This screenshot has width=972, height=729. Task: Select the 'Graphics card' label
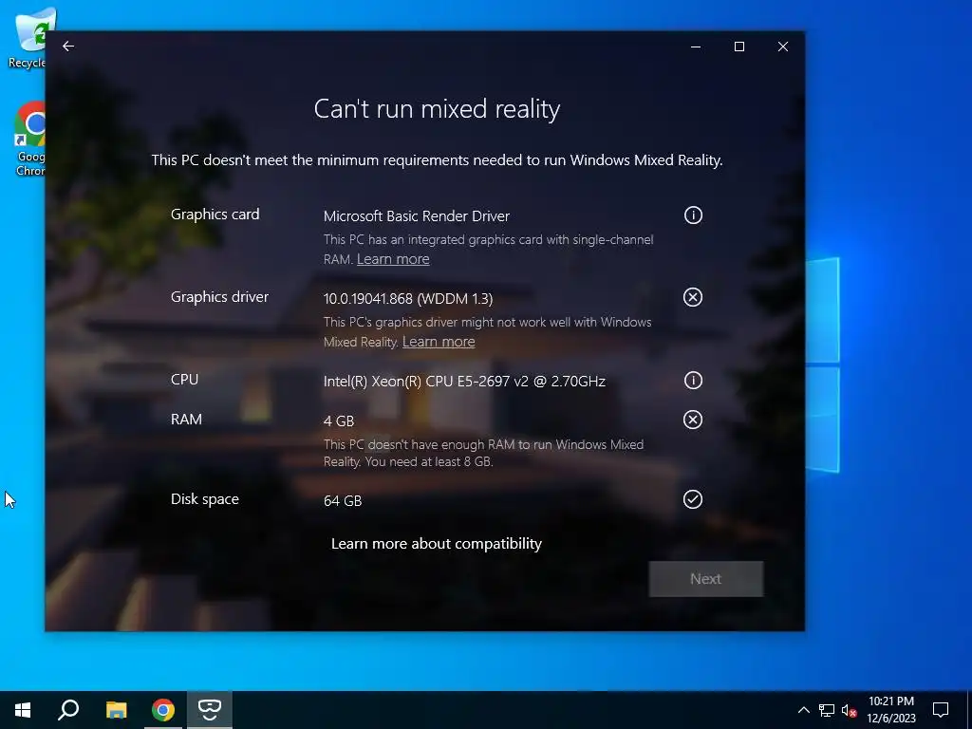215,215
